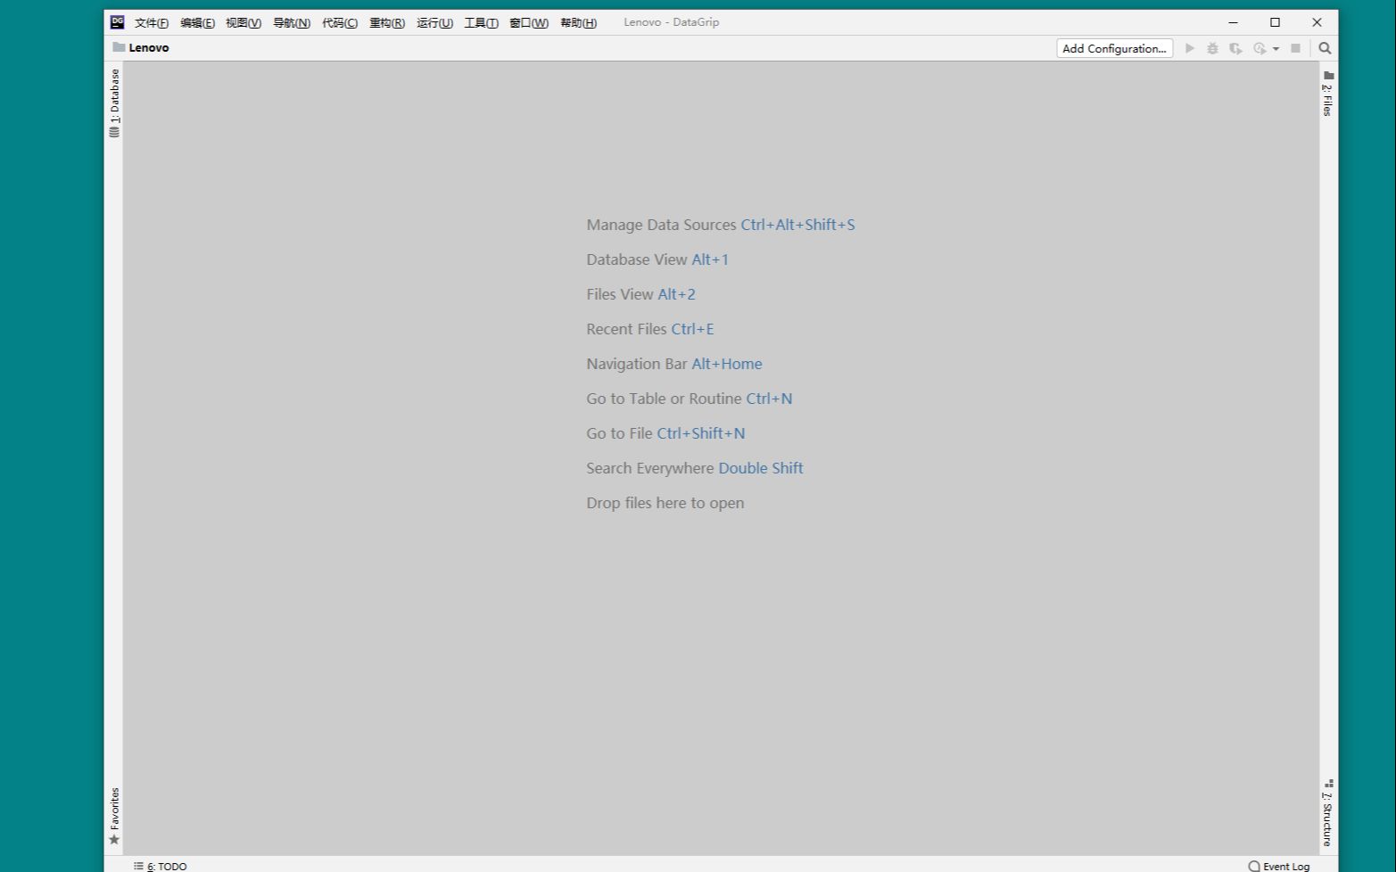The height and width of the screenshot is (872, 1396).
Task: Open the 窗口(W) menu
Action: 528,23
